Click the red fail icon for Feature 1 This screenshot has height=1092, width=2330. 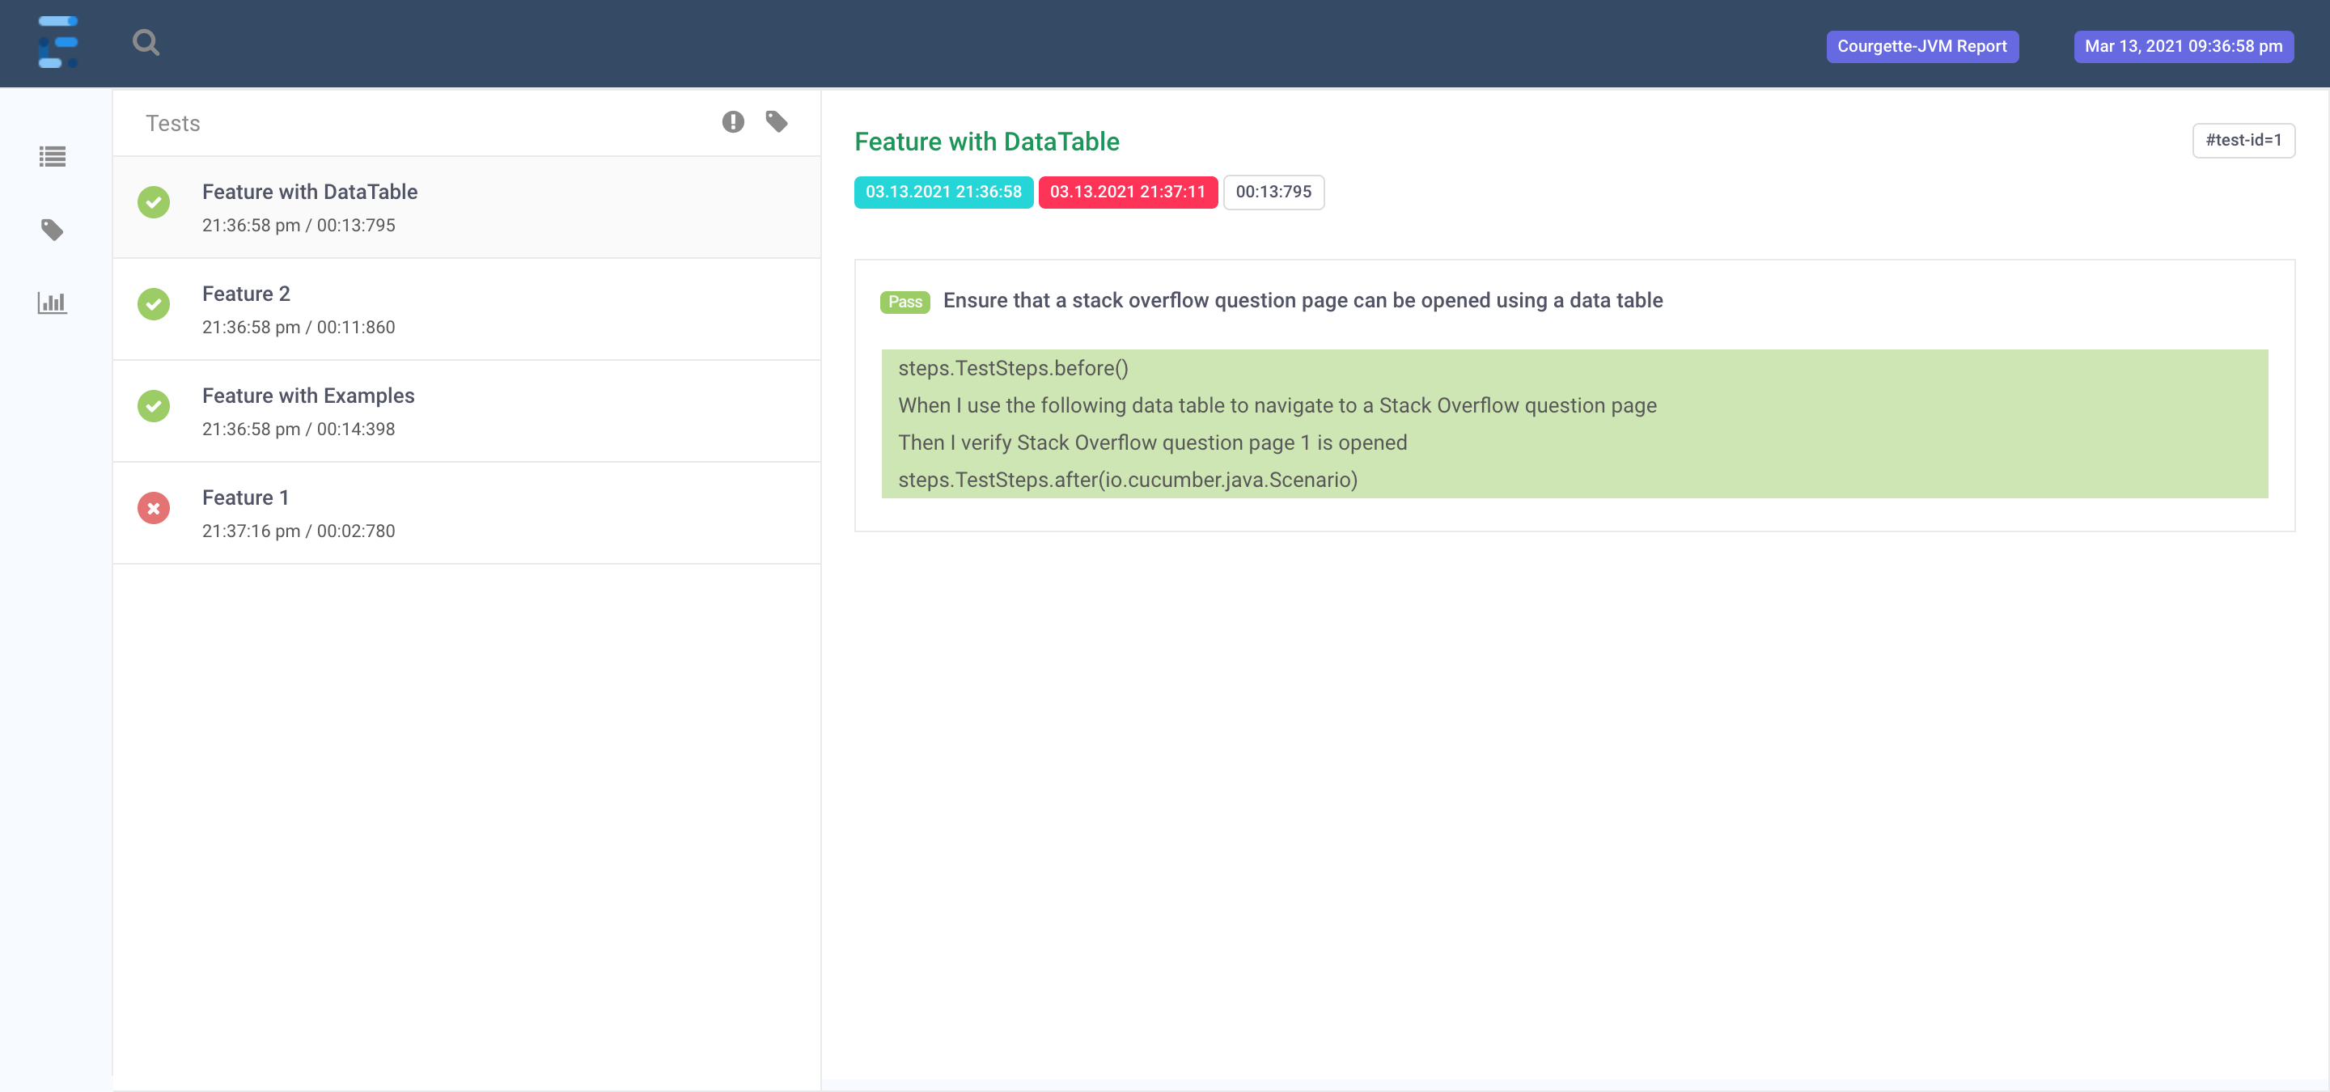(154, 509)
